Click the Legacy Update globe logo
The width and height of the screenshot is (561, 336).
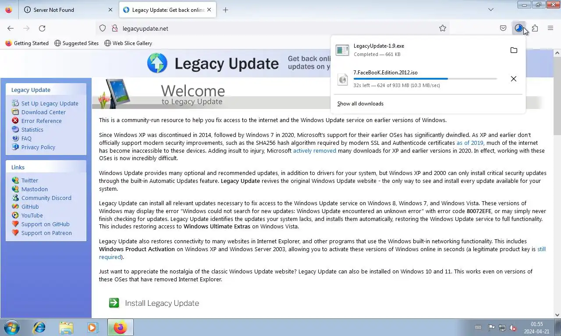tap(157, 63)
